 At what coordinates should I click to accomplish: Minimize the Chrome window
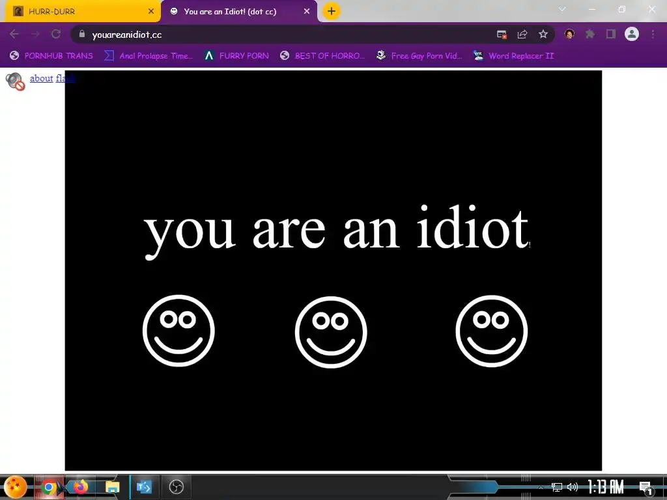pyautogui.click(x=591, y=9)
